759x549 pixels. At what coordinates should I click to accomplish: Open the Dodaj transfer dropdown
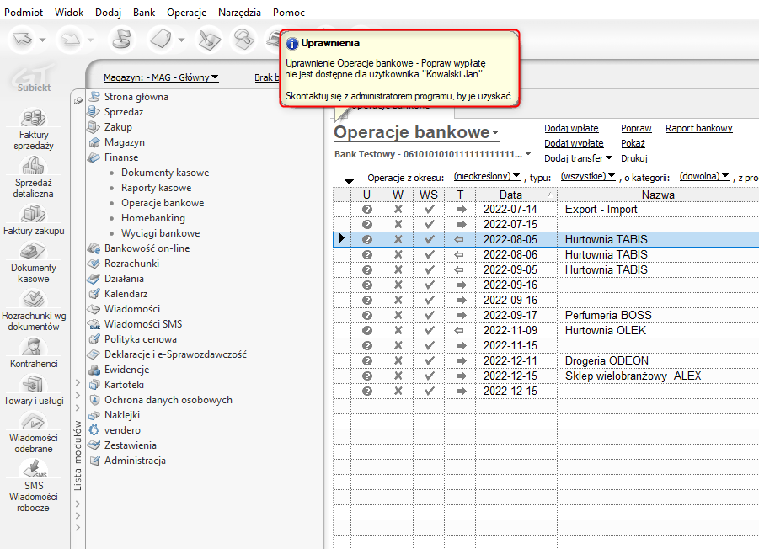click(x=579, y=158)
